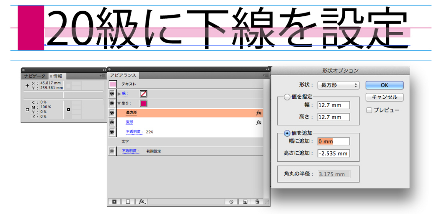Hide the 変形 effect with its eye icon
Viewport: 444px width, 214px height.
(x=112, y=122)
